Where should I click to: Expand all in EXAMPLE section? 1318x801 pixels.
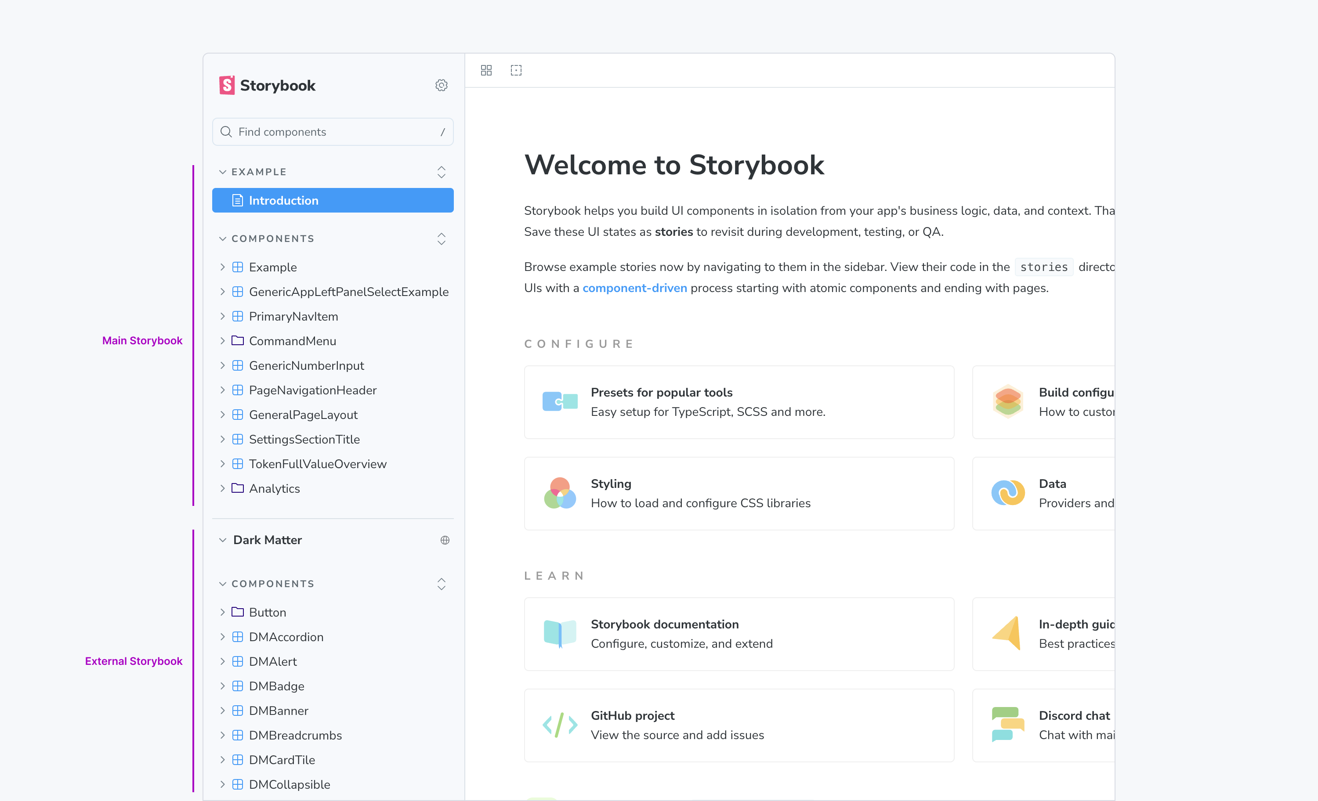coord(441,172)
